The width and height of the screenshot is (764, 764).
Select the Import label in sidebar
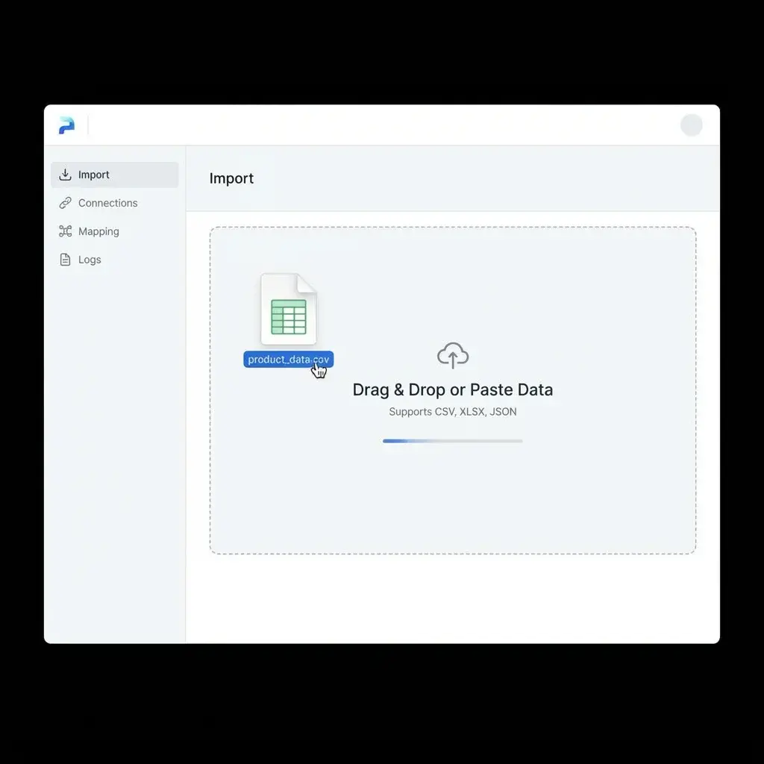click(x=94, y=175)
